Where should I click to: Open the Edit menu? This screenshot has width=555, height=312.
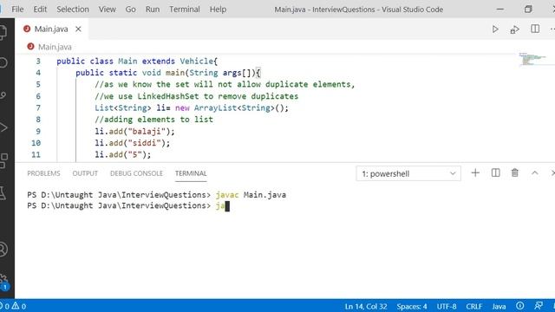(x=40, y=10)
